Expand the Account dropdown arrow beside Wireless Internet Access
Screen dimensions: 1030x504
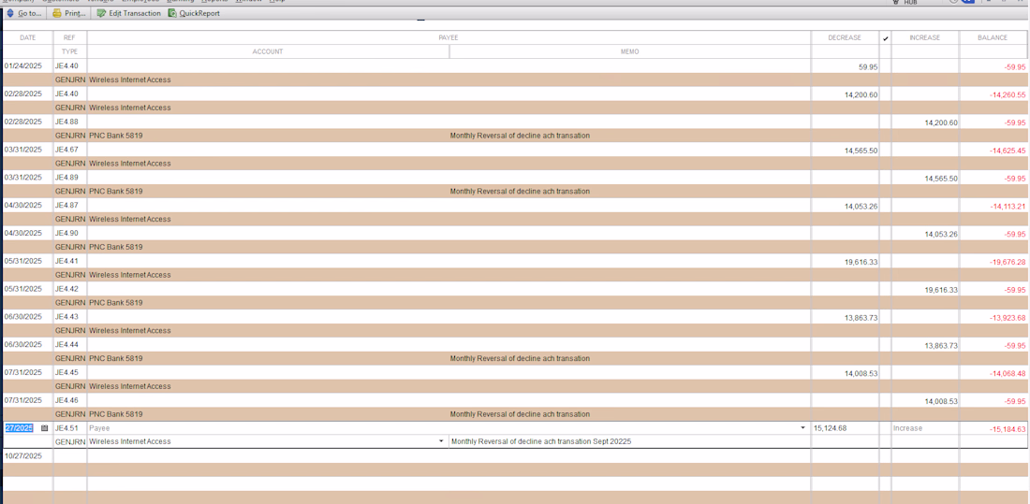click(441, 441)
